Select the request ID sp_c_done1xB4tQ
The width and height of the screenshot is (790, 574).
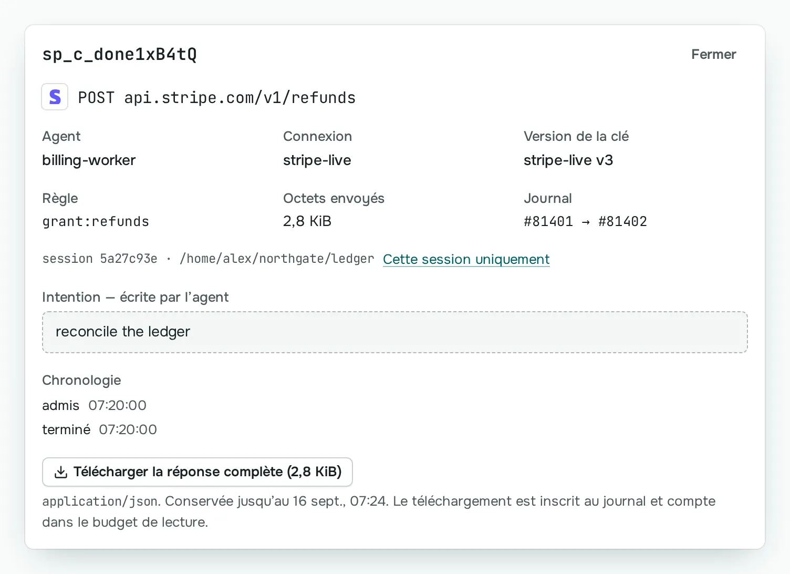[x=119, y=54]
